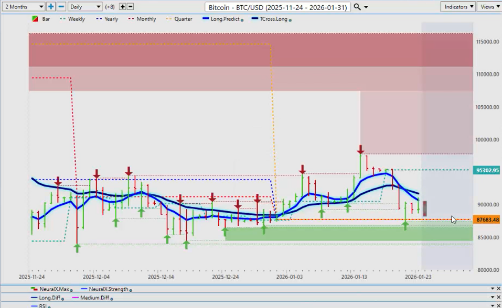Close the RSI indicator panel
This screenshot has height=308, width=502.
click(498, 305)
